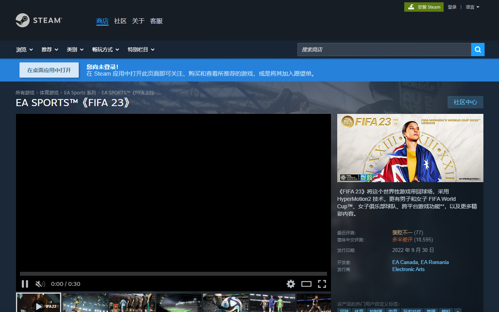Screen dimensions: 499x312
Task: Click the 0:00 / 0:30 video time display
Action: click(x=65, y=284)
